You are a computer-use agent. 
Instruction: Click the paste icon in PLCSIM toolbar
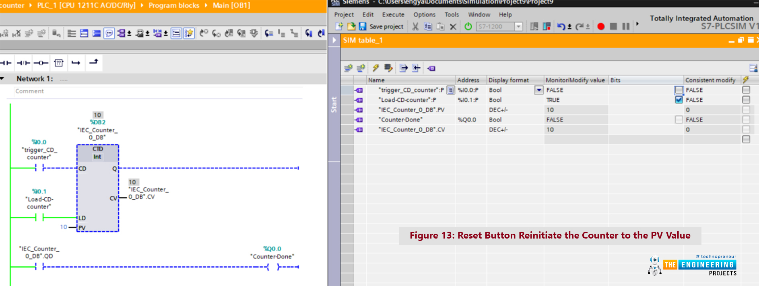pos(441,27)
